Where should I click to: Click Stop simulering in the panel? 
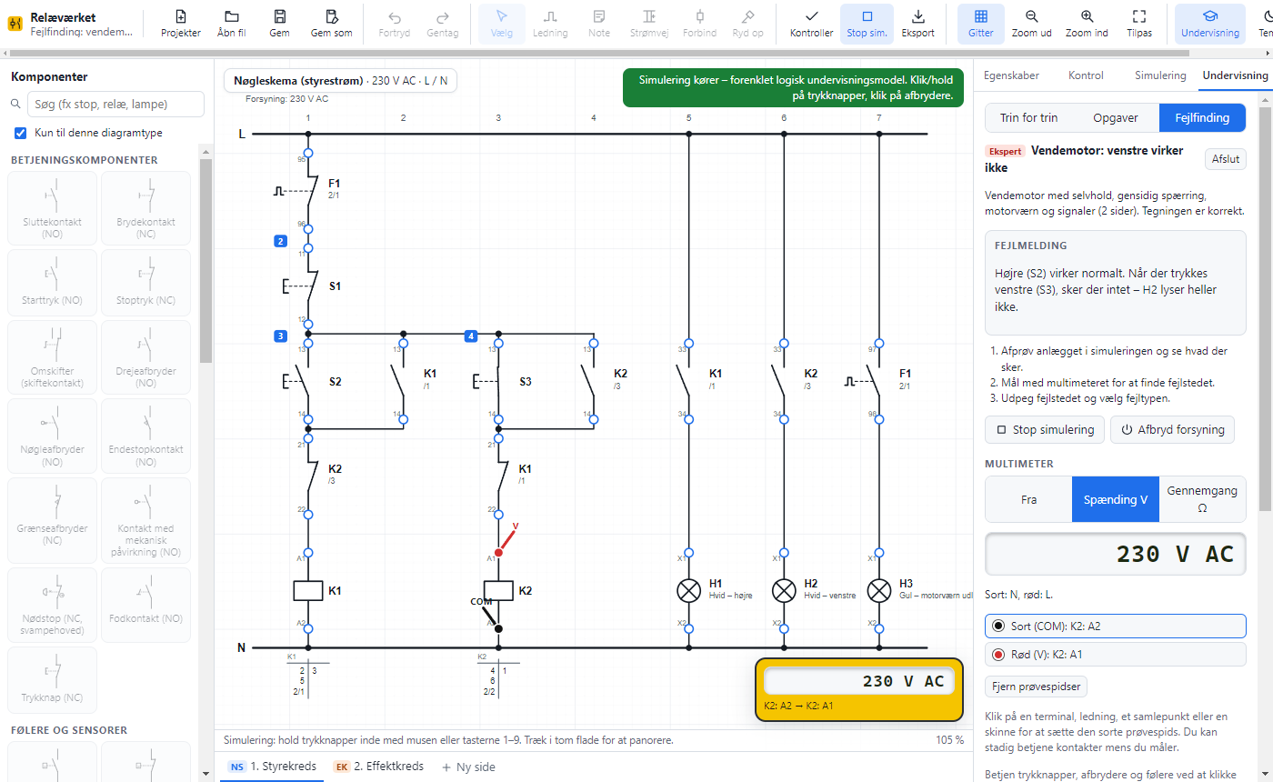[1045, 429]
